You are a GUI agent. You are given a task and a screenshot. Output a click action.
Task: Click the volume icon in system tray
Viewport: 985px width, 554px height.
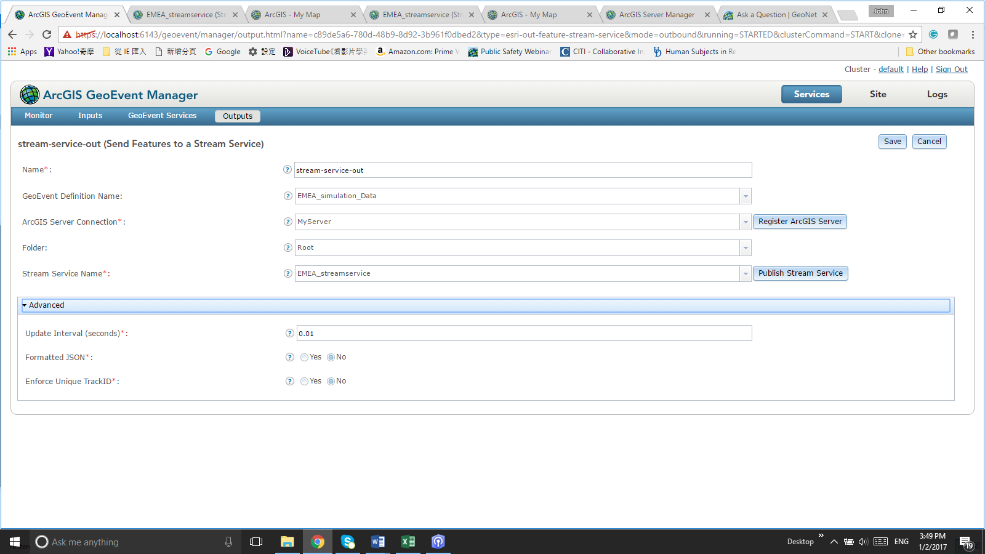863,542
